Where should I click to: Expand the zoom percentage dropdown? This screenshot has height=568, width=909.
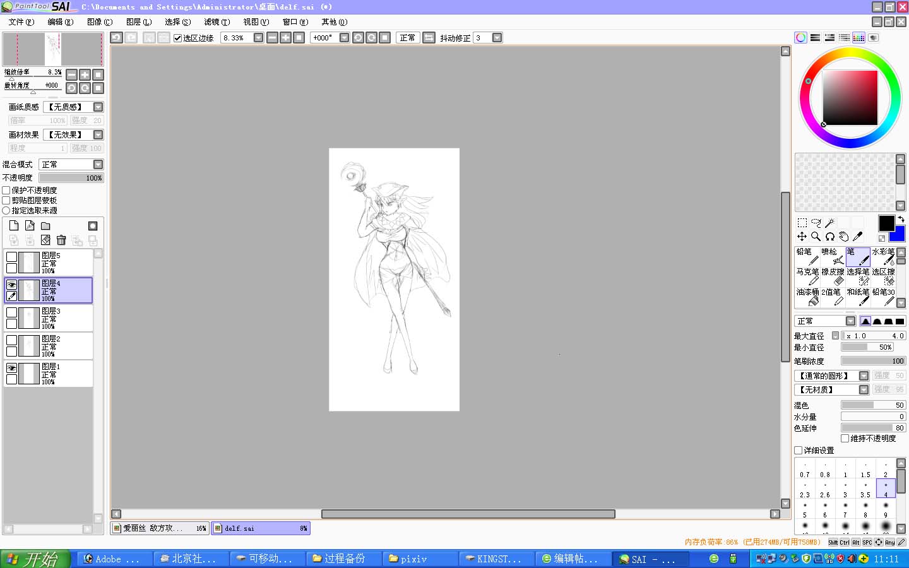point(258,38)
